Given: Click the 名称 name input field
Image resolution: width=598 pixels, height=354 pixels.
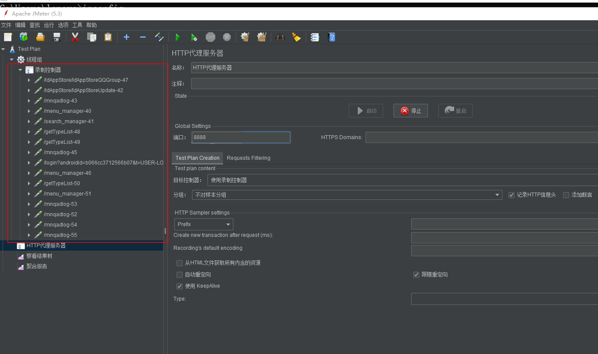Looking at the screenshot, I should click(394, 68).
